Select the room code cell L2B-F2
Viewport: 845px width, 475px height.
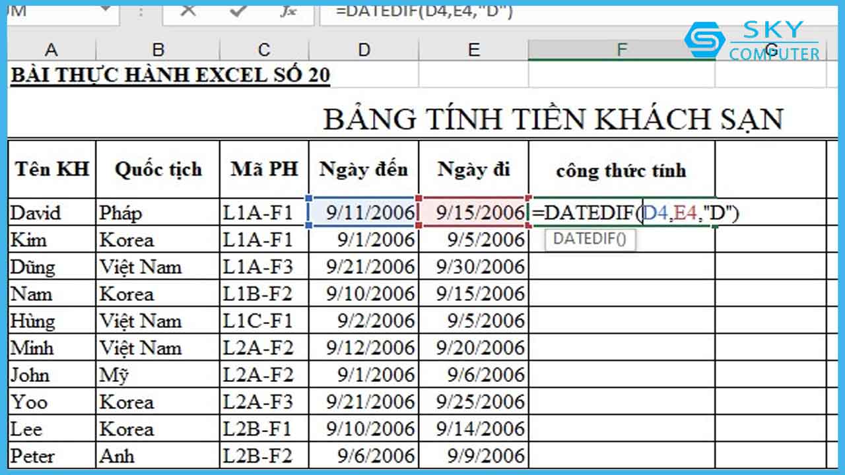click(264, 455)
